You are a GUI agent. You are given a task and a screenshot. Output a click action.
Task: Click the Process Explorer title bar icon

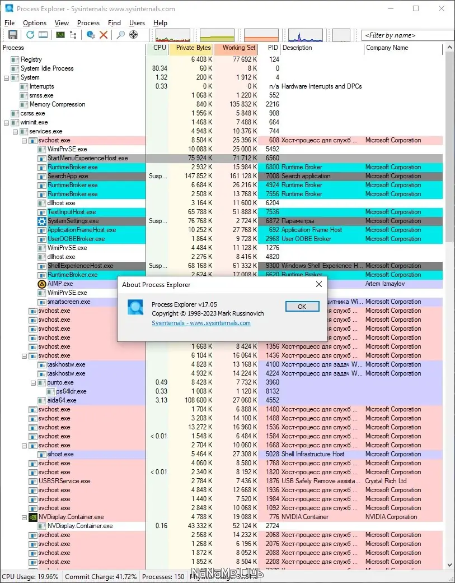[x=9, y=8]
